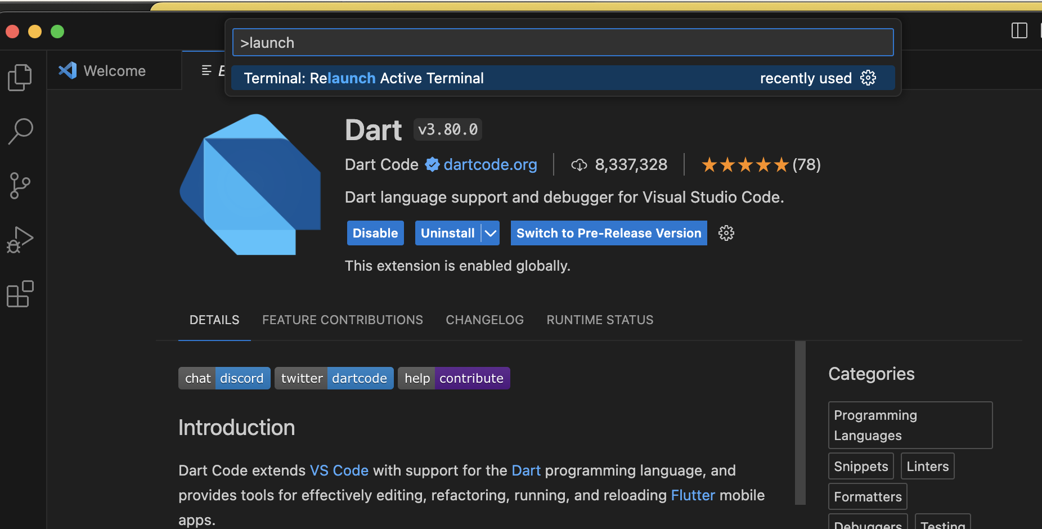The width and height of the screenshot is (1042, 529).
Task: Follow the Dart link in introduction
Action: (526, 470)
